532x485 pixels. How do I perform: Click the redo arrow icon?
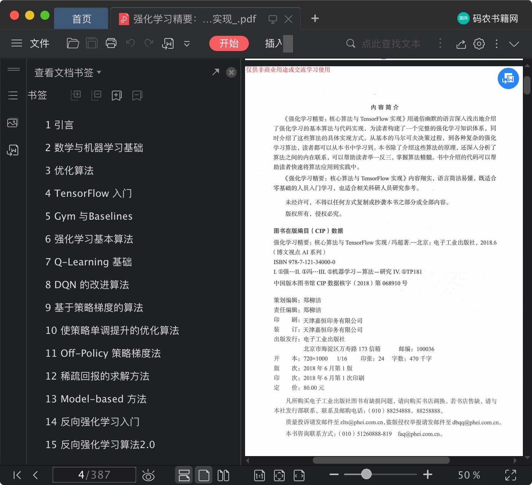pos(149,43)
